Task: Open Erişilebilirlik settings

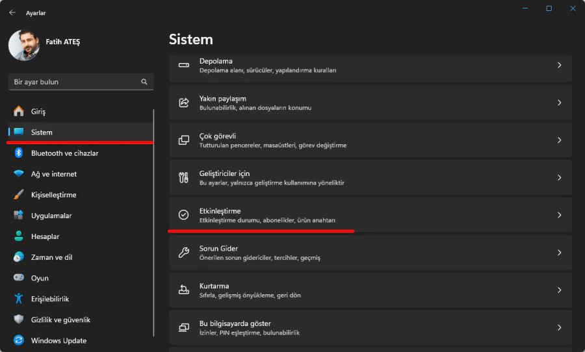Action: coord(81,299)
